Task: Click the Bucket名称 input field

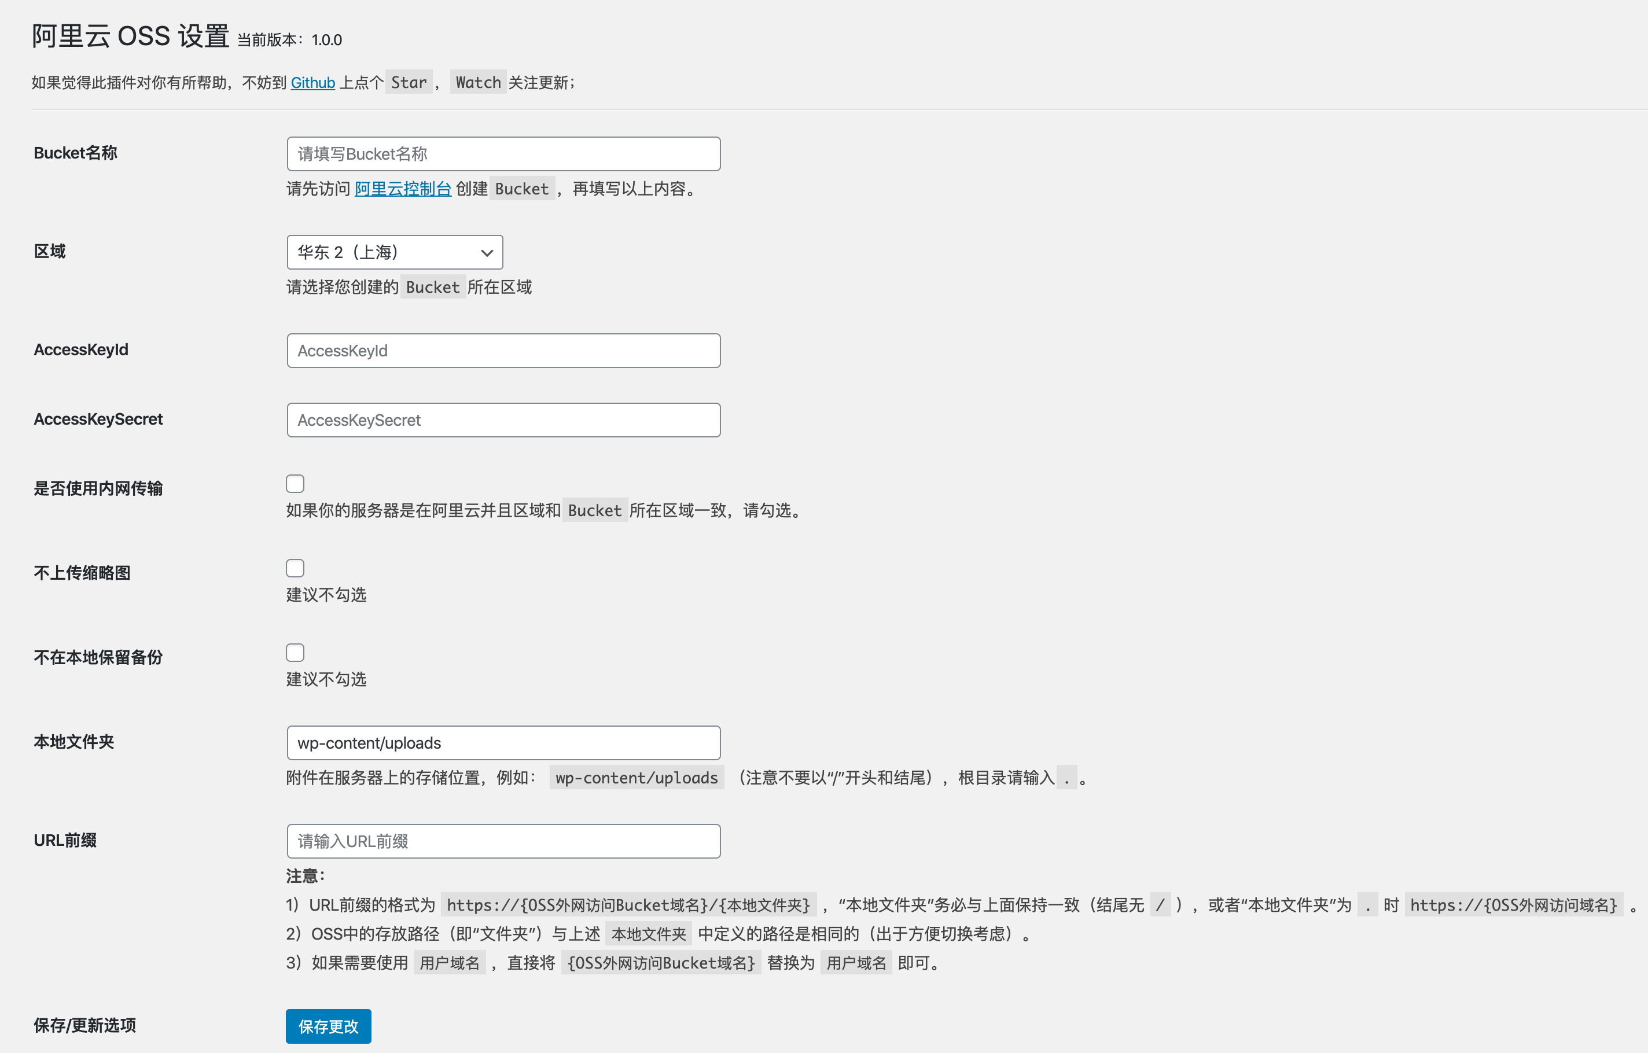Action: pyautogui.click(x=503, y=154)
